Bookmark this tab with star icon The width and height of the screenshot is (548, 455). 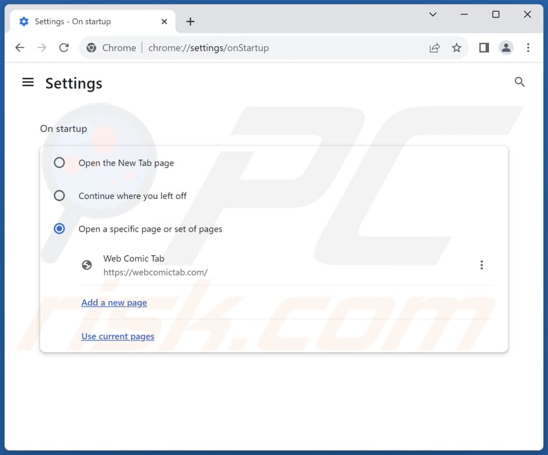coord(456,48)
